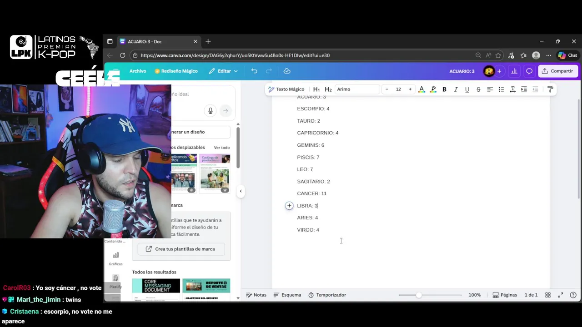Open the Archivo menu
This screenshot has height=327, width=582.
pyautogui.click(x=138, y=71)
